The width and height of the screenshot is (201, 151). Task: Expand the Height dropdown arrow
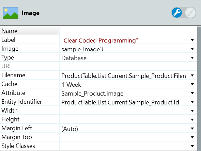tap(192, 120)
